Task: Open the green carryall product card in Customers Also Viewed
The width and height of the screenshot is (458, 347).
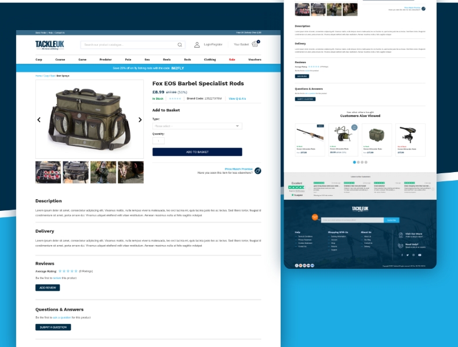Action: click(x=376, y=140)
